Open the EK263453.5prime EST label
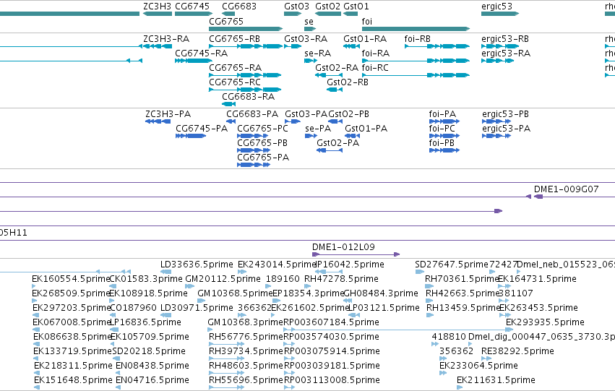The image size is (615, 391). click(538, 309)
